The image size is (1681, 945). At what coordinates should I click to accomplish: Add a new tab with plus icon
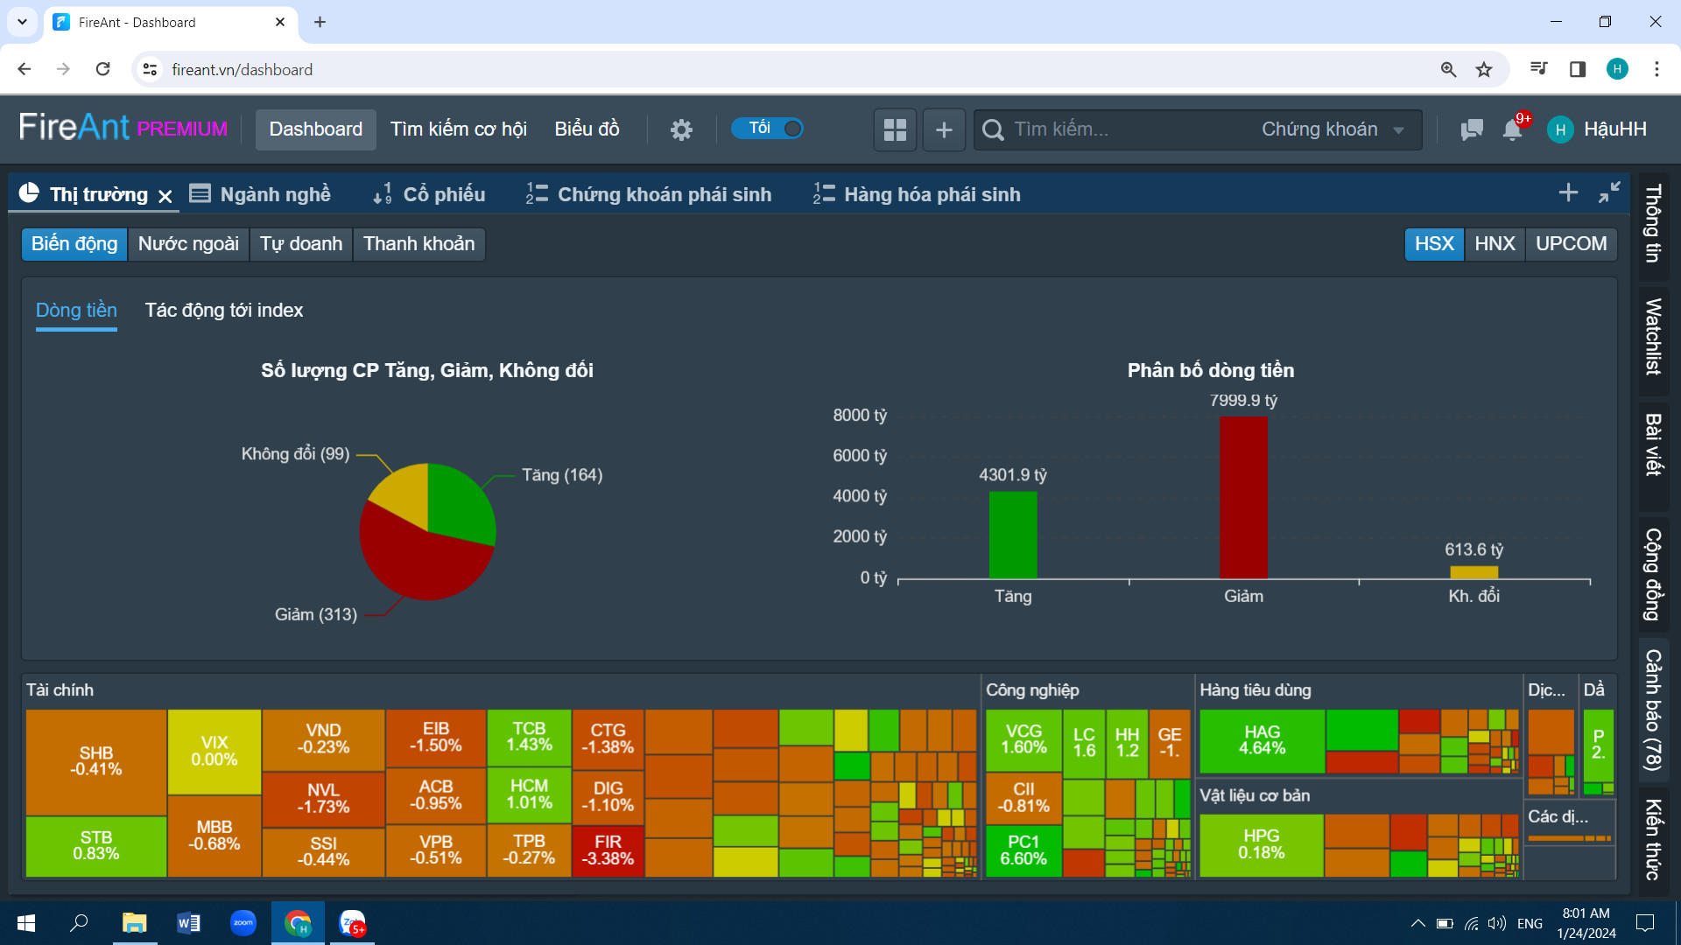pyautogui.click(x=1568, y=192)
